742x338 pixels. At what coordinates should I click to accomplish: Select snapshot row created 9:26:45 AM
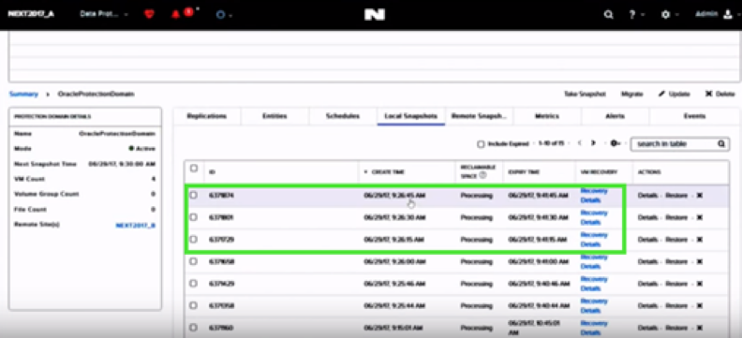pos(193,195)
